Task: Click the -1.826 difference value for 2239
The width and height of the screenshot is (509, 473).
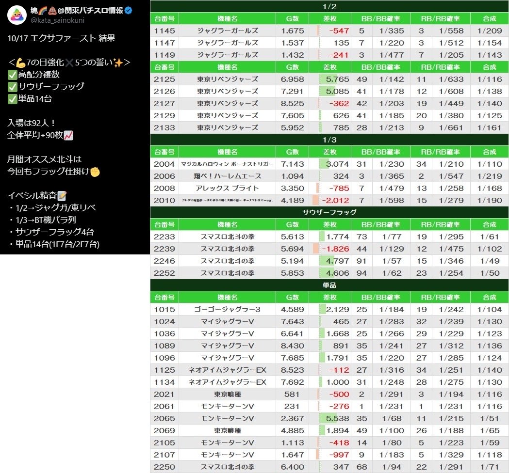Action: coord(335,249)
